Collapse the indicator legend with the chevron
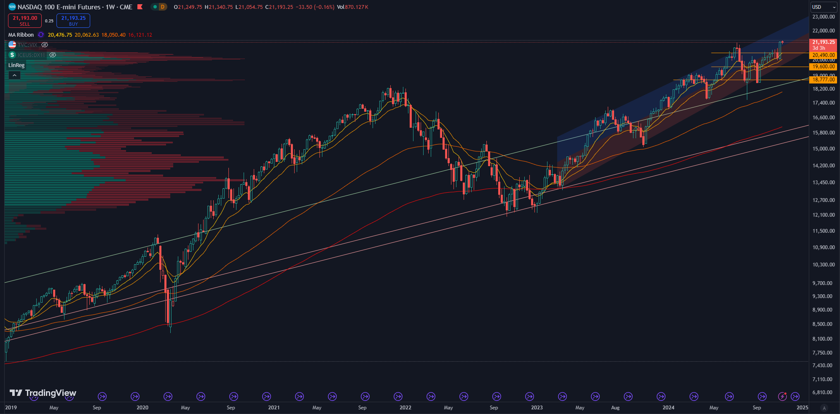 [14, 75]
